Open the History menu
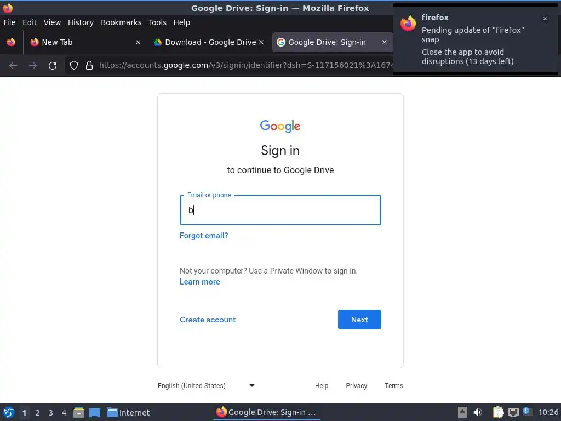Image resolution: width=561 pixels, height=421 pixels. tap(81, 22)
